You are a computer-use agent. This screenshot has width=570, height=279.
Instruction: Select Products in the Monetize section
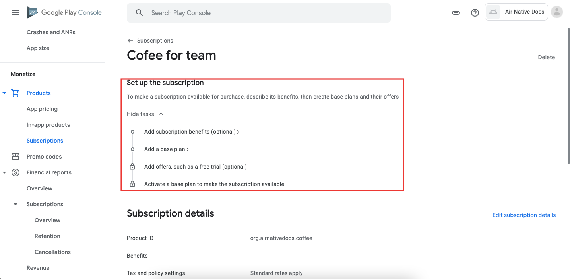point(39,93)
